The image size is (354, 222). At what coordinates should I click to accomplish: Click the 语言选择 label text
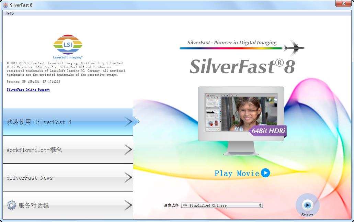tap(171, 205)
